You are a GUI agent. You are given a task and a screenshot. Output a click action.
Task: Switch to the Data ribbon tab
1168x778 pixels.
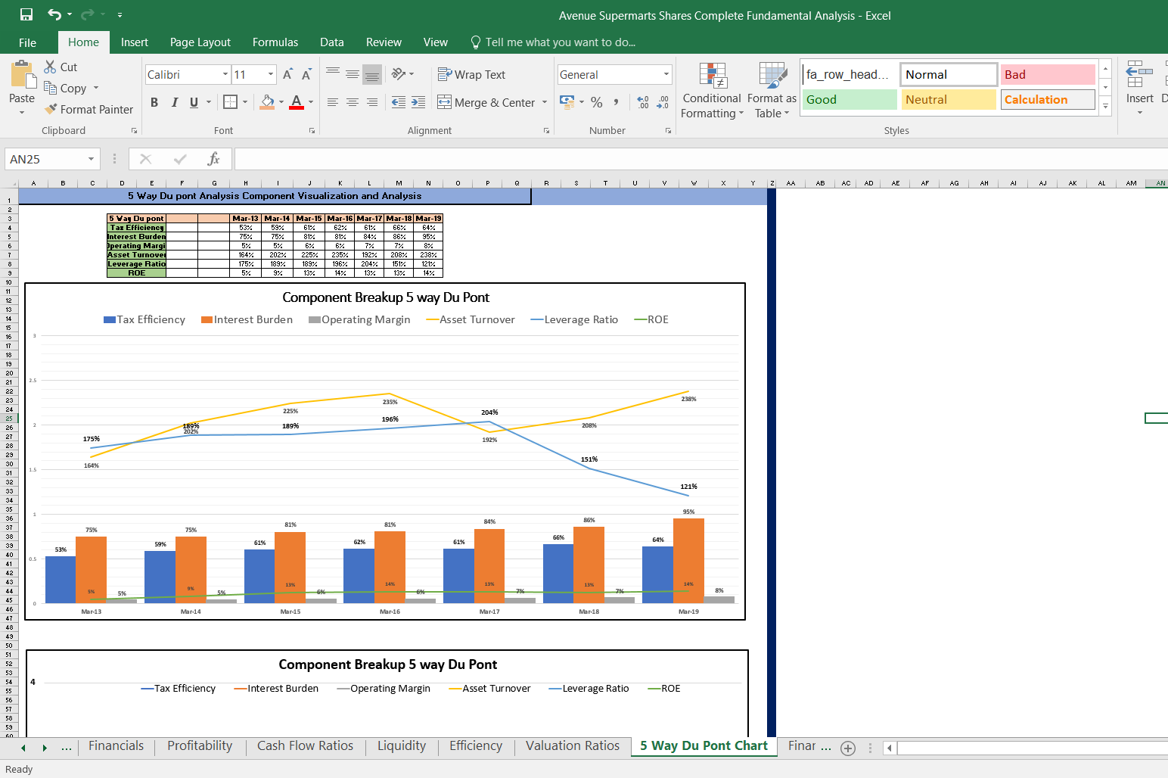[x=332, y=42]
